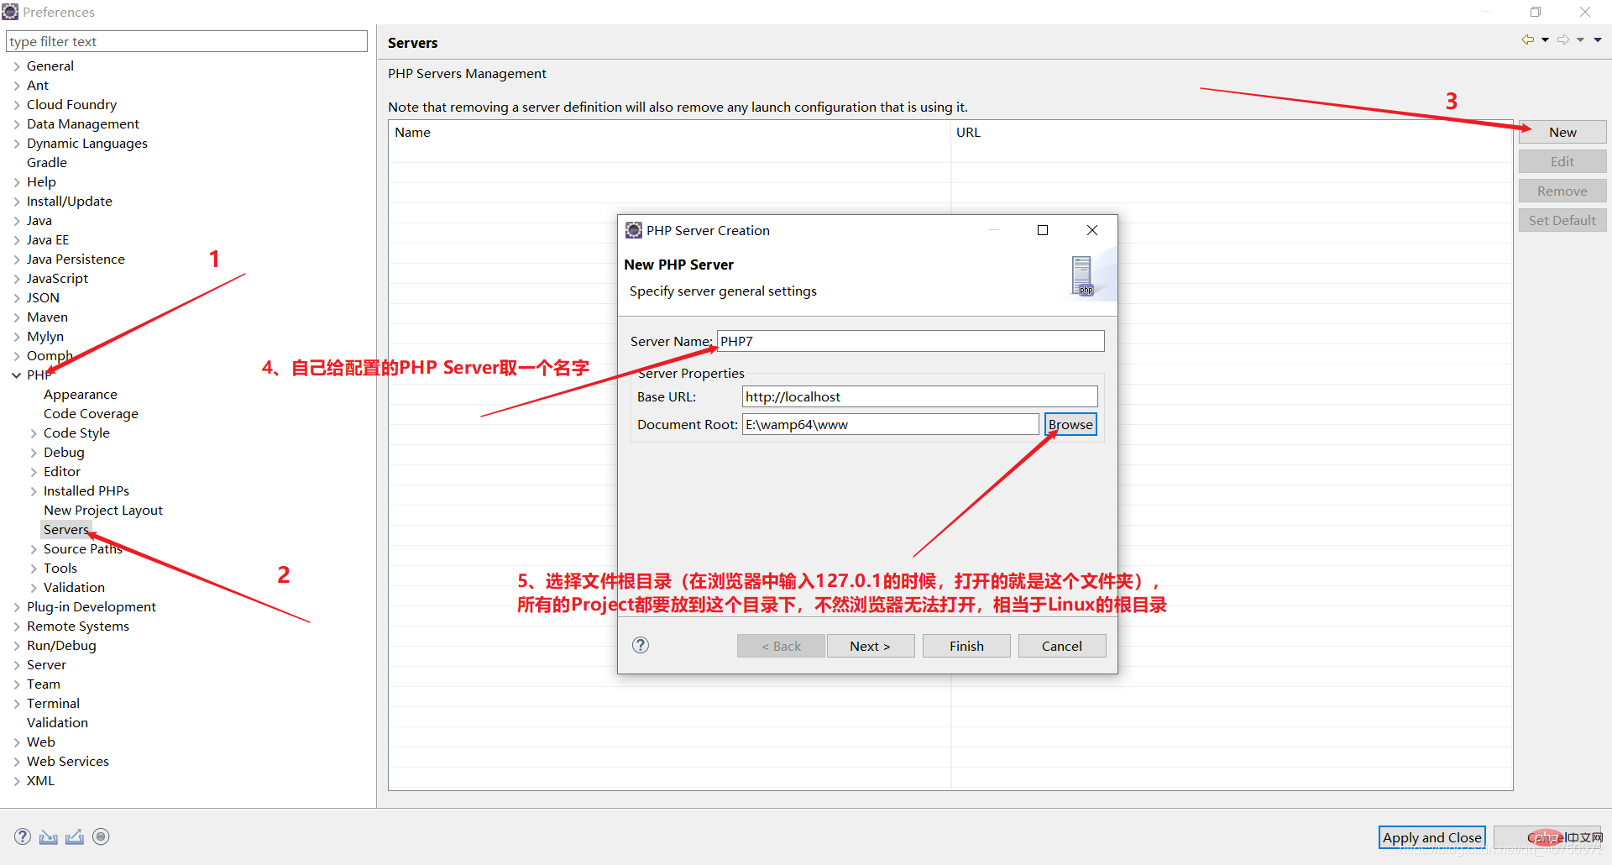Viewport: 1612px width, 865px height.
Task: Expand Code Style under PHP
Action: pyautogui.click(x=34, y=433)
